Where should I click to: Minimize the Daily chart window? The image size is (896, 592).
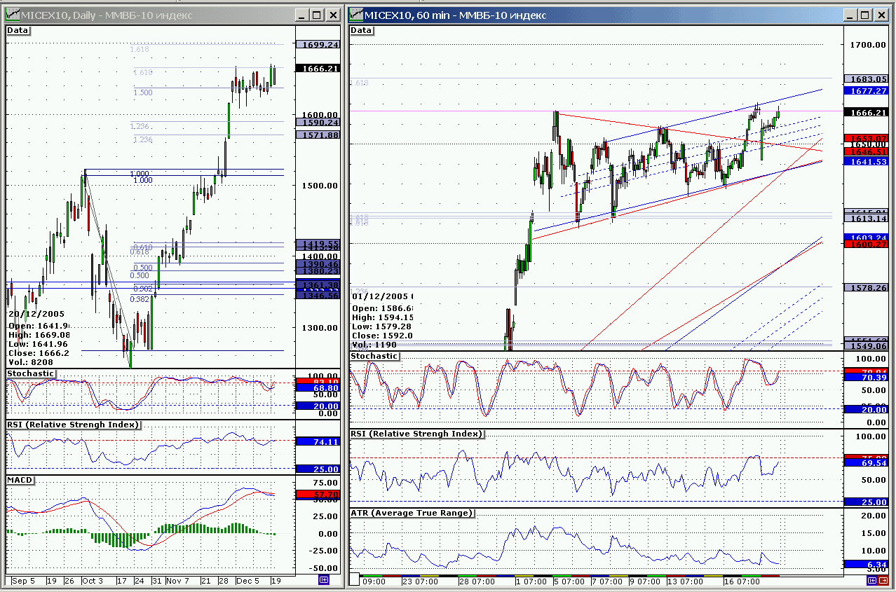click(x=301, y=15)
